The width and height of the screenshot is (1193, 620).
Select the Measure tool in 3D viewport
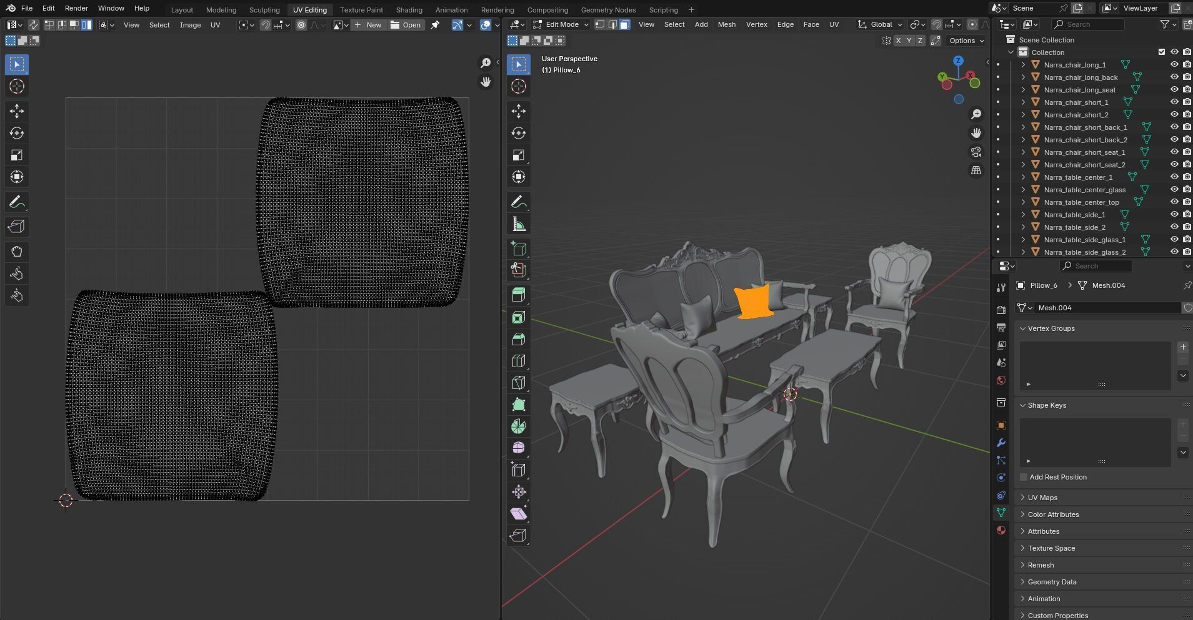pos(519,224)
